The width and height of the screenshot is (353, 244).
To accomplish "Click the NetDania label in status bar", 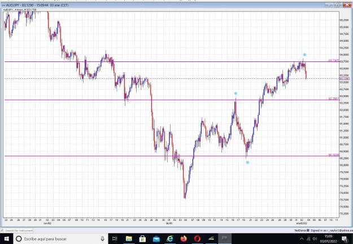I will tap(300, 230).
